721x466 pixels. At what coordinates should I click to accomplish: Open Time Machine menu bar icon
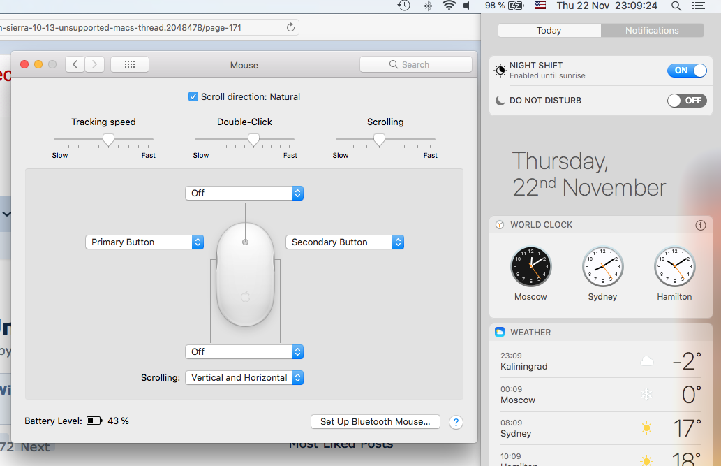pyautogui.click(x=403, y=6)
